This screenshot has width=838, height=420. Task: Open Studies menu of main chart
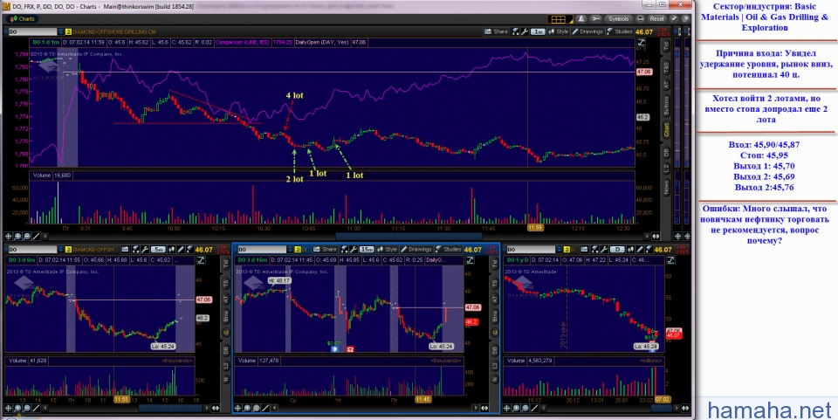point(620,31)
